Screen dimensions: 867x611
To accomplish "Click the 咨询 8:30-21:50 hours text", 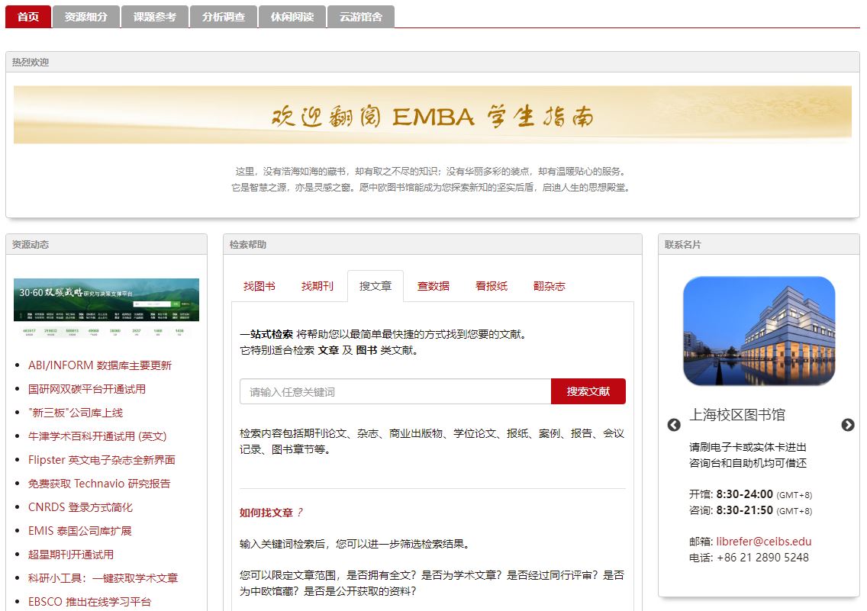I will pos(750,510).
